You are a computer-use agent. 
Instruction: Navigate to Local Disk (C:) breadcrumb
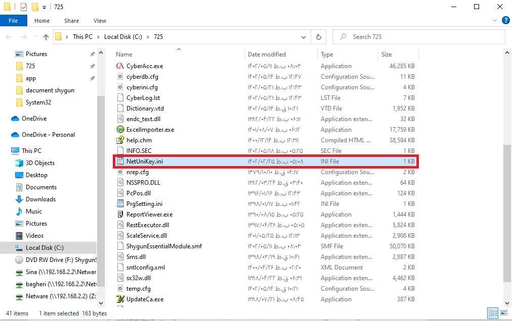123,37
